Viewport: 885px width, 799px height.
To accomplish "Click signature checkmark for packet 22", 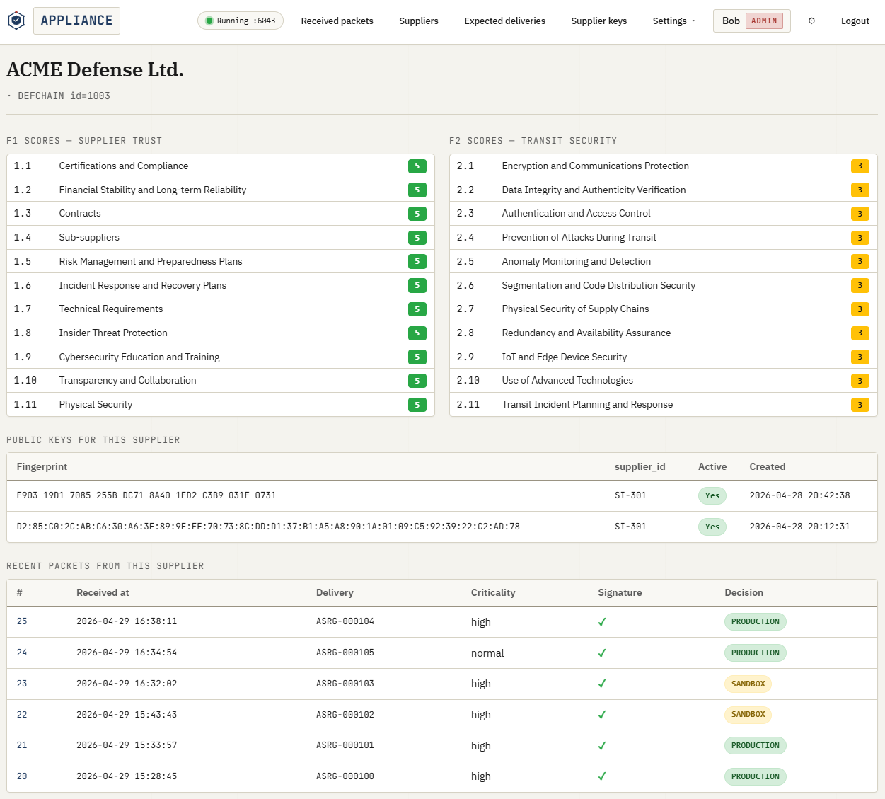I will (x=602, y=715).
